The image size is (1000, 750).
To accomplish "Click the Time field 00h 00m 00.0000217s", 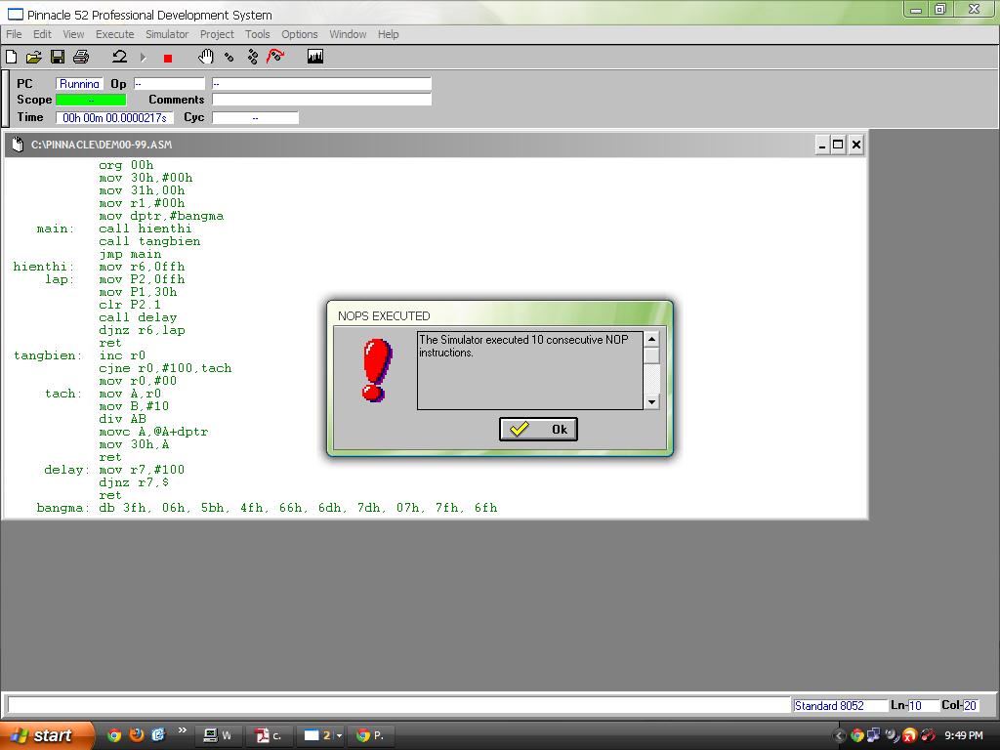I will click(x=115, y=117).
